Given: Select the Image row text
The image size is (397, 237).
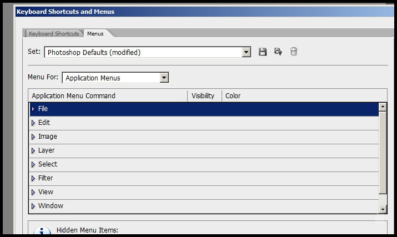Looking at the screenshot, I should (x=48, y=137).
